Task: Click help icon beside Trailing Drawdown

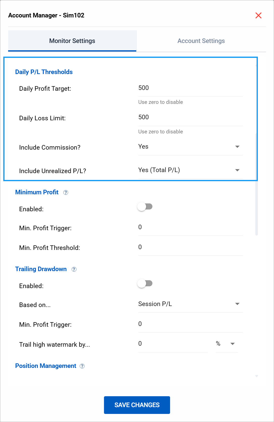Action: [74, 269]
